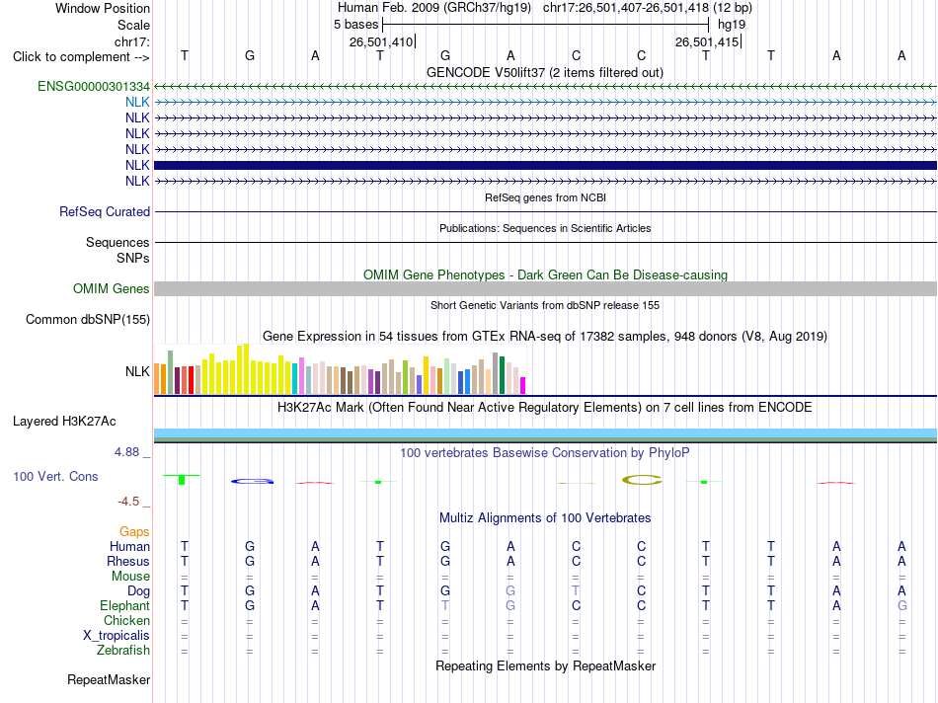Click the 26,501,415 position marker
The image size is (938, 703).
708,41
